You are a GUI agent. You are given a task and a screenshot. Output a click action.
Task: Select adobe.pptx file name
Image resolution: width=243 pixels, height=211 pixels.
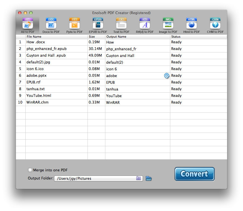pyautogui.click(x=37, y=75)
